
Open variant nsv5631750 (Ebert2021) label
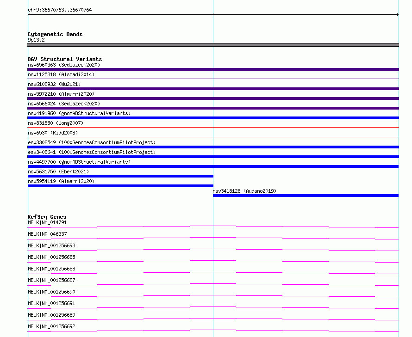click(x=58, y=172)
